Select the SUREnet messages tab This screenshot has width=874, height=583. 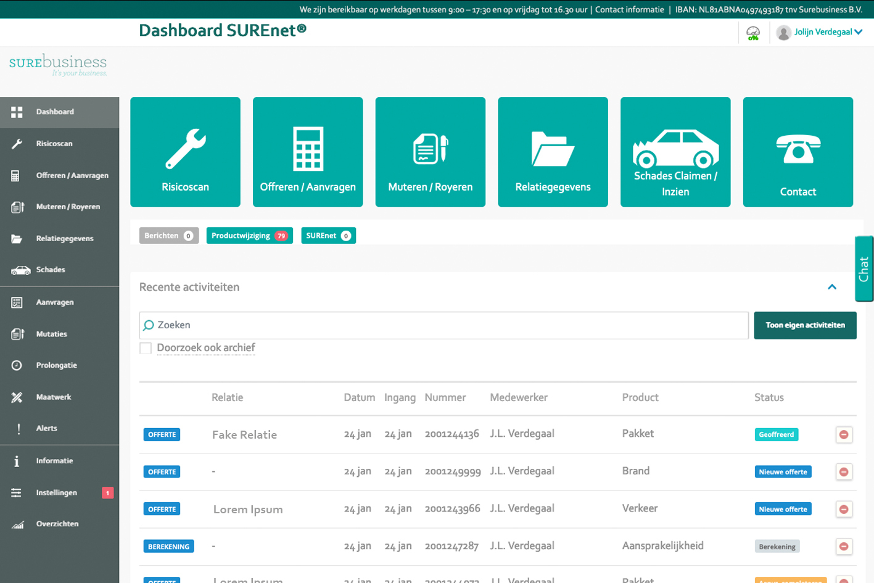tap(328, 236)
